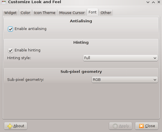
Task: Click the maximize chevron-up title bar icon
Action: [153, 2]
